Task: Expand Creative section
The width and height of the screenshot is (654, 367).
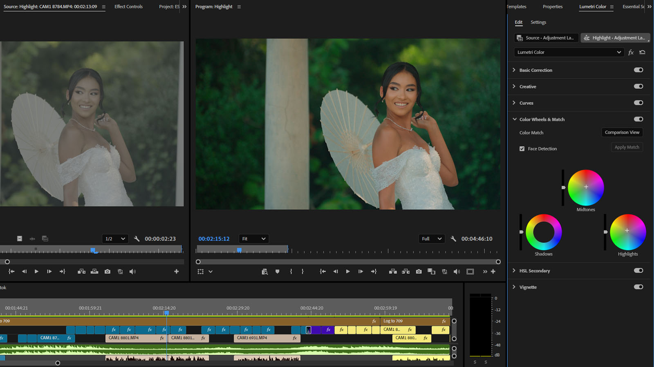Action: coord(514,86)
